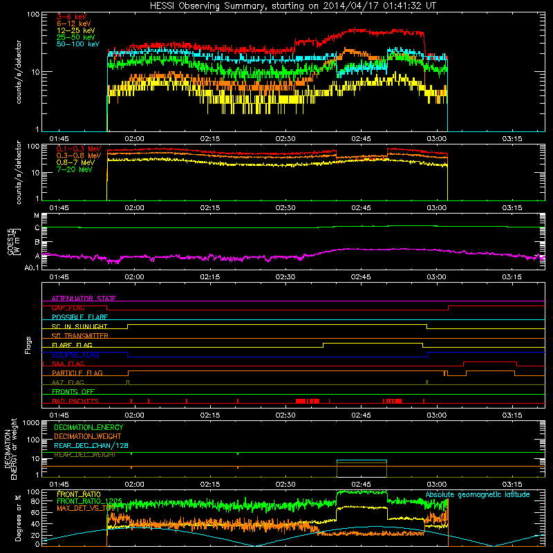The width and height of the screenshot is (553, 553).
Task: Select the REAR_DEC_CHAN/128 legend label
Action: 91,445
